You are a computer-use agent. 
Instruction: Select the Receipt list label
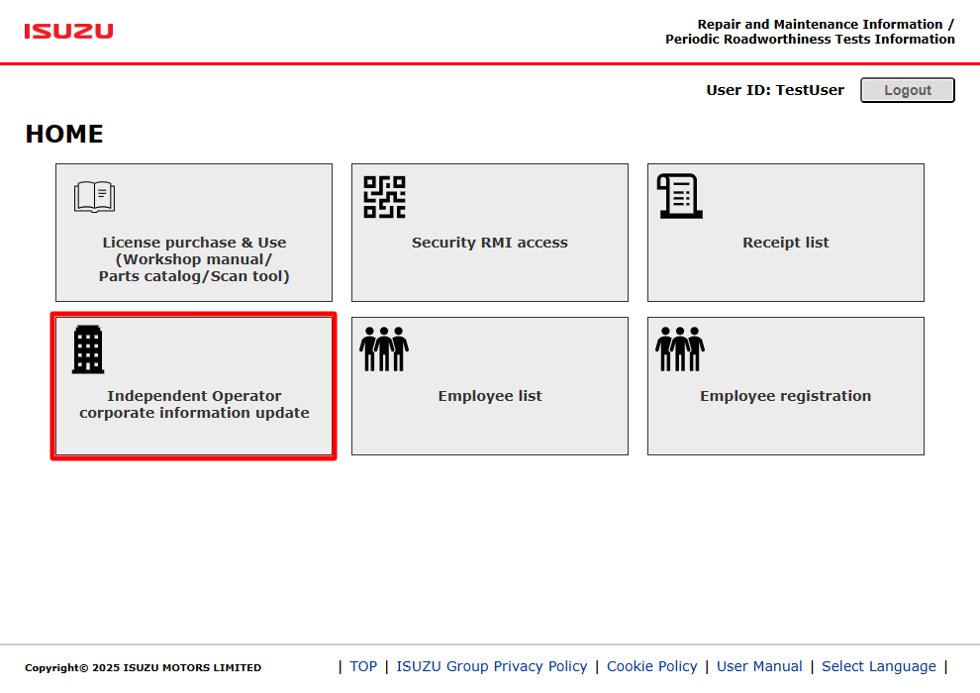click(786, 243)
